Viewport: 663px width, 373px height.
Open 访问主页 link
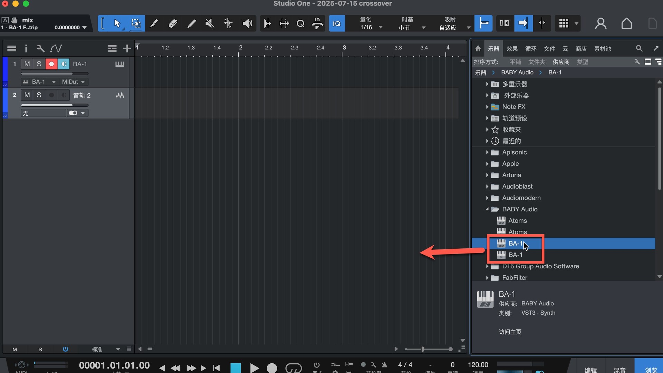click(x=510, y=332)
